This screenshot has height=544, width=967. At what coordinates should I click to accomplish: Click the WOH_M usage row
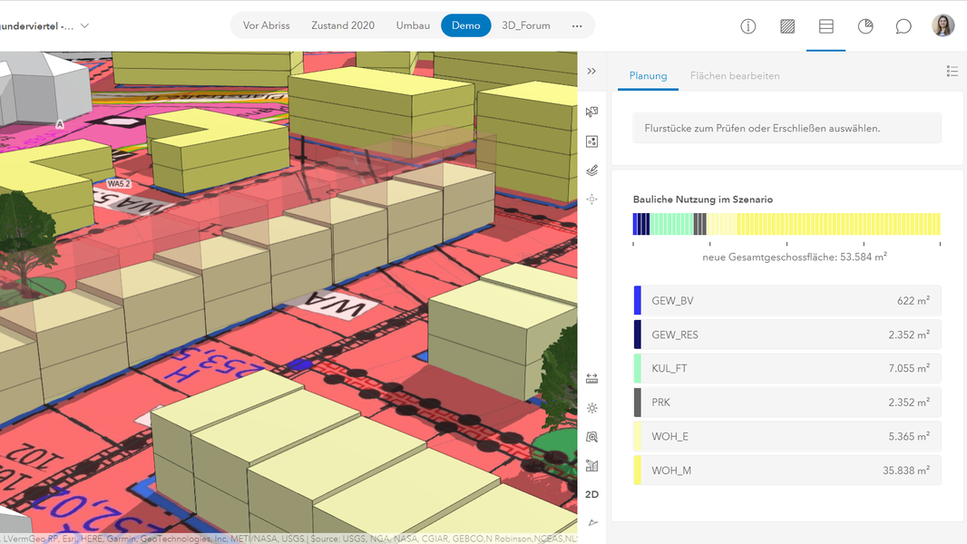pos(786,471)
